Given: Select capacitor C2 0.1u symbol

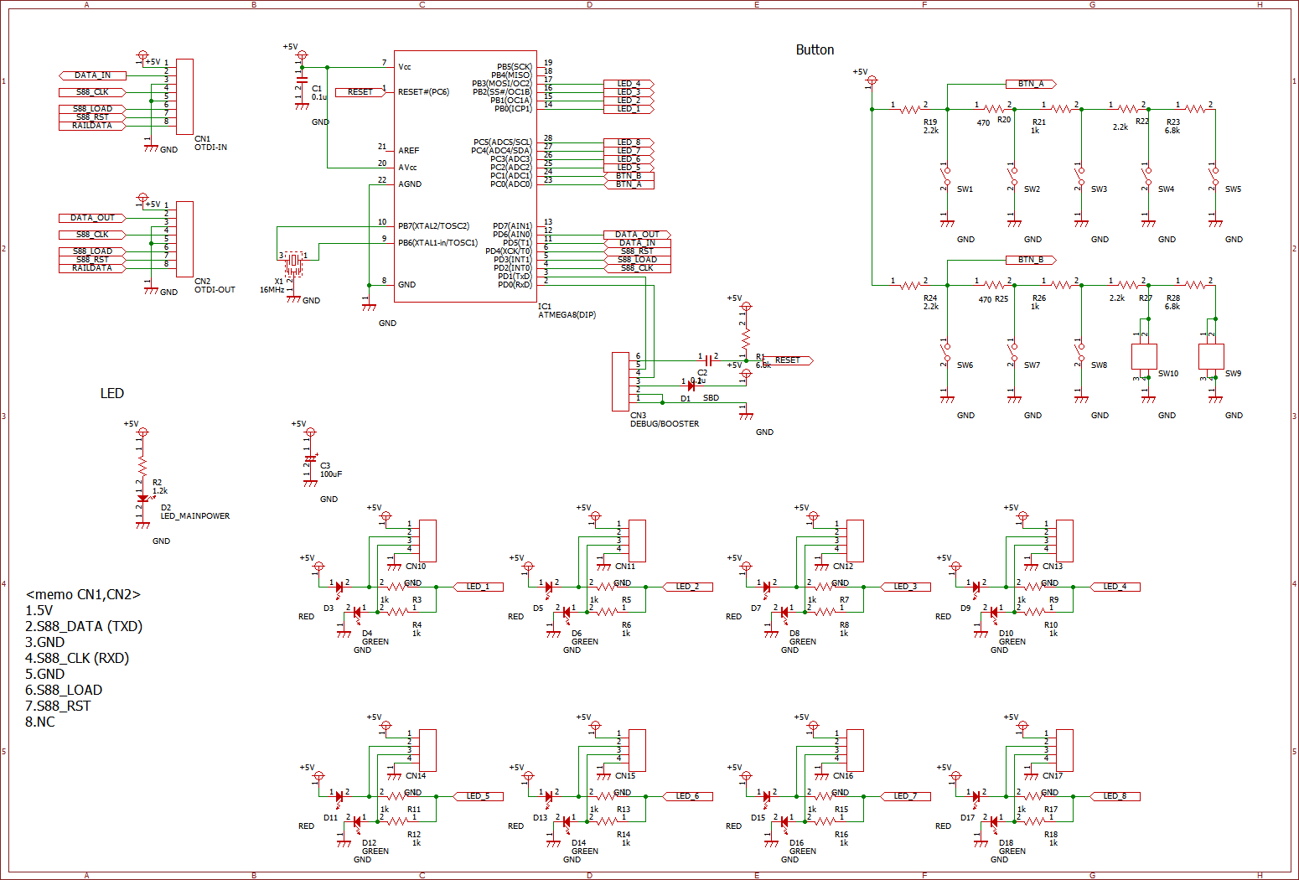Looking at the screenshot, I should pyautogui.click(x=708, y=360).
